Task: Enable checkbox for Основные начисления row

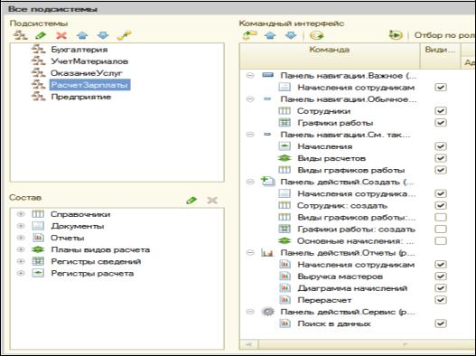Action: pyautogui.click(x=441, y=241)
